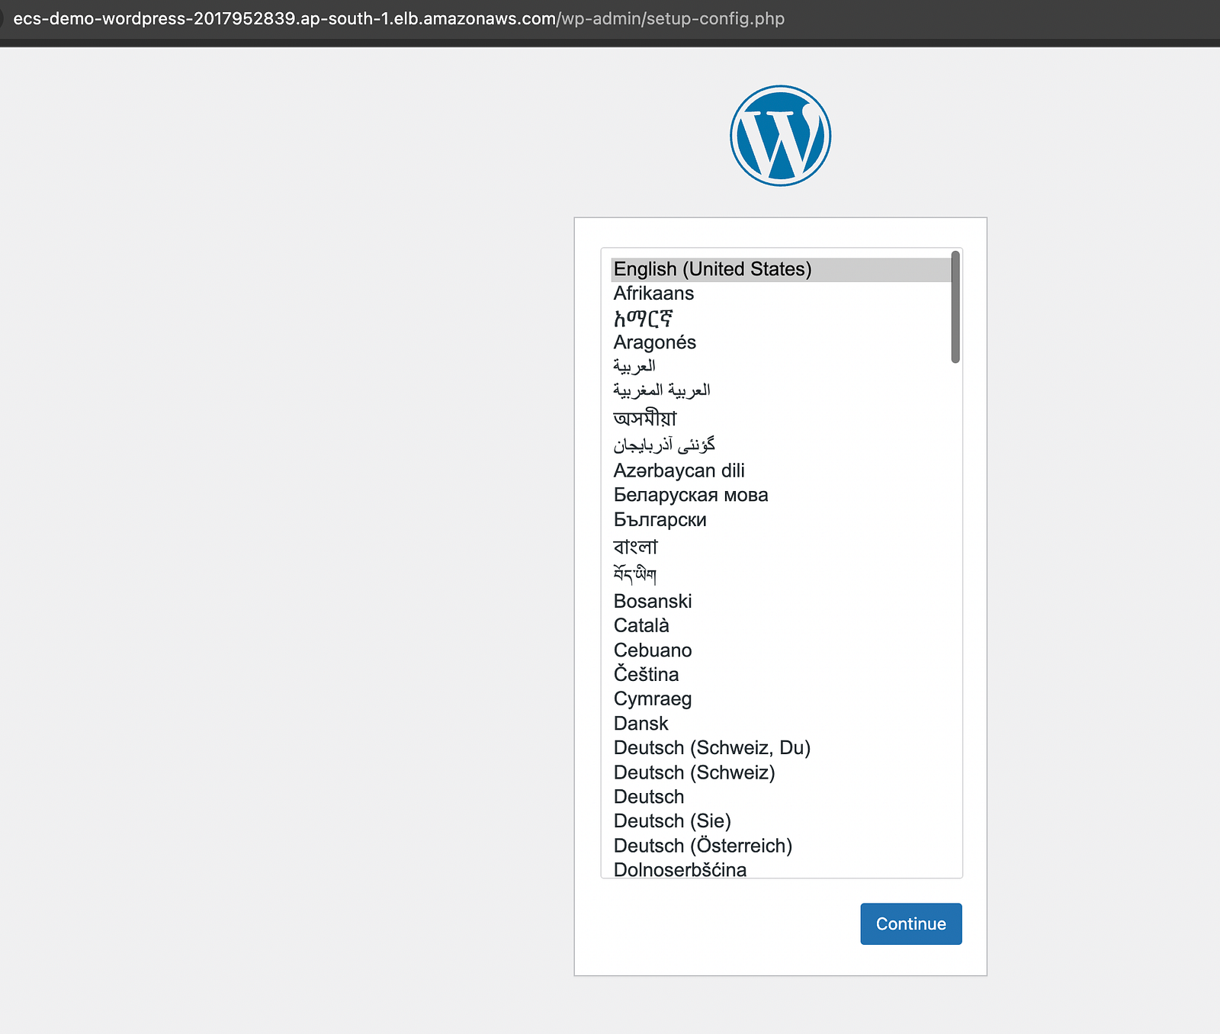
Task: Select the Tibetan བོད་ཡིག option
Action: [781, 574]
